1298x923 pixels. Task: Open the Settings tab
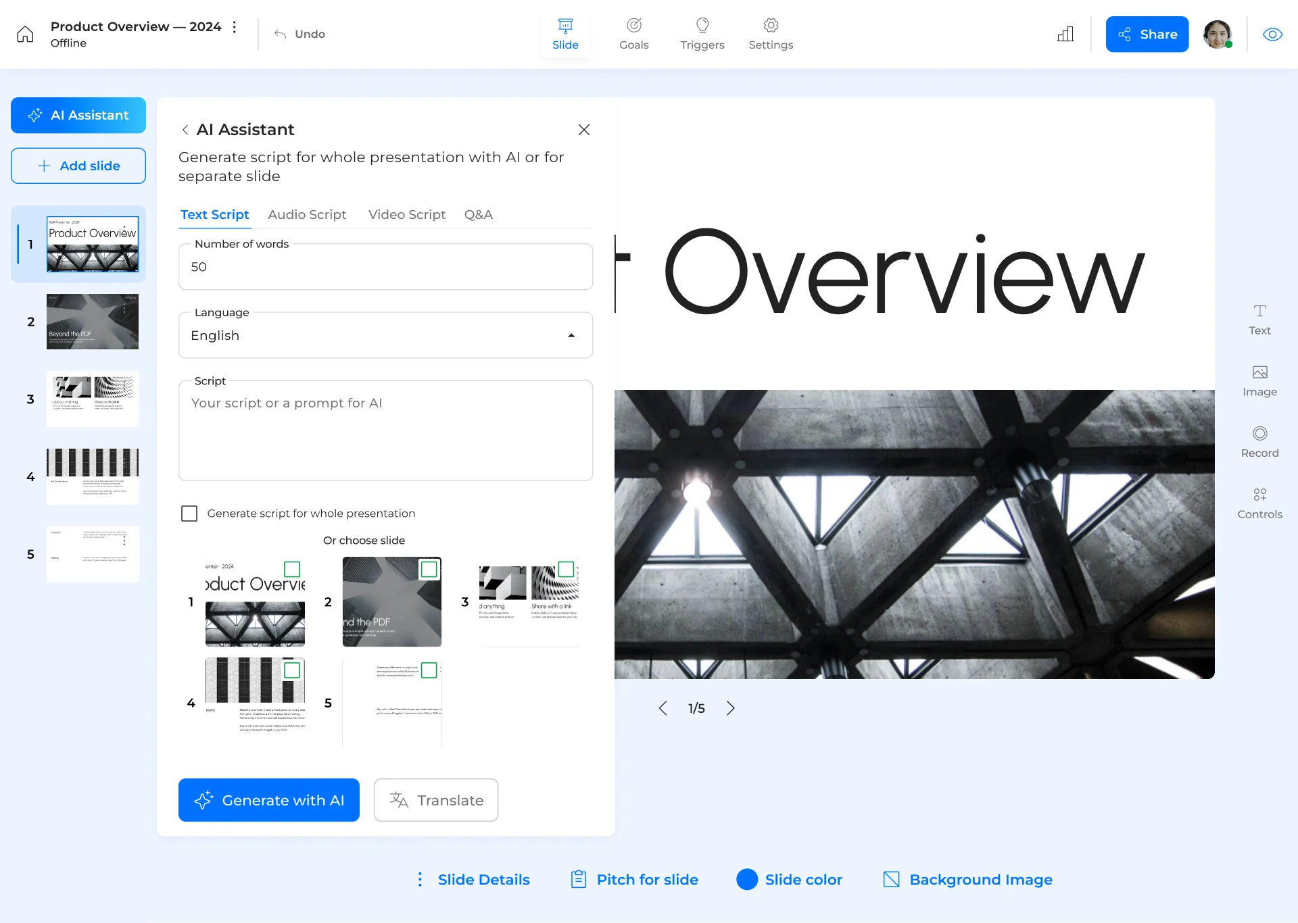(x=771, y=34)
